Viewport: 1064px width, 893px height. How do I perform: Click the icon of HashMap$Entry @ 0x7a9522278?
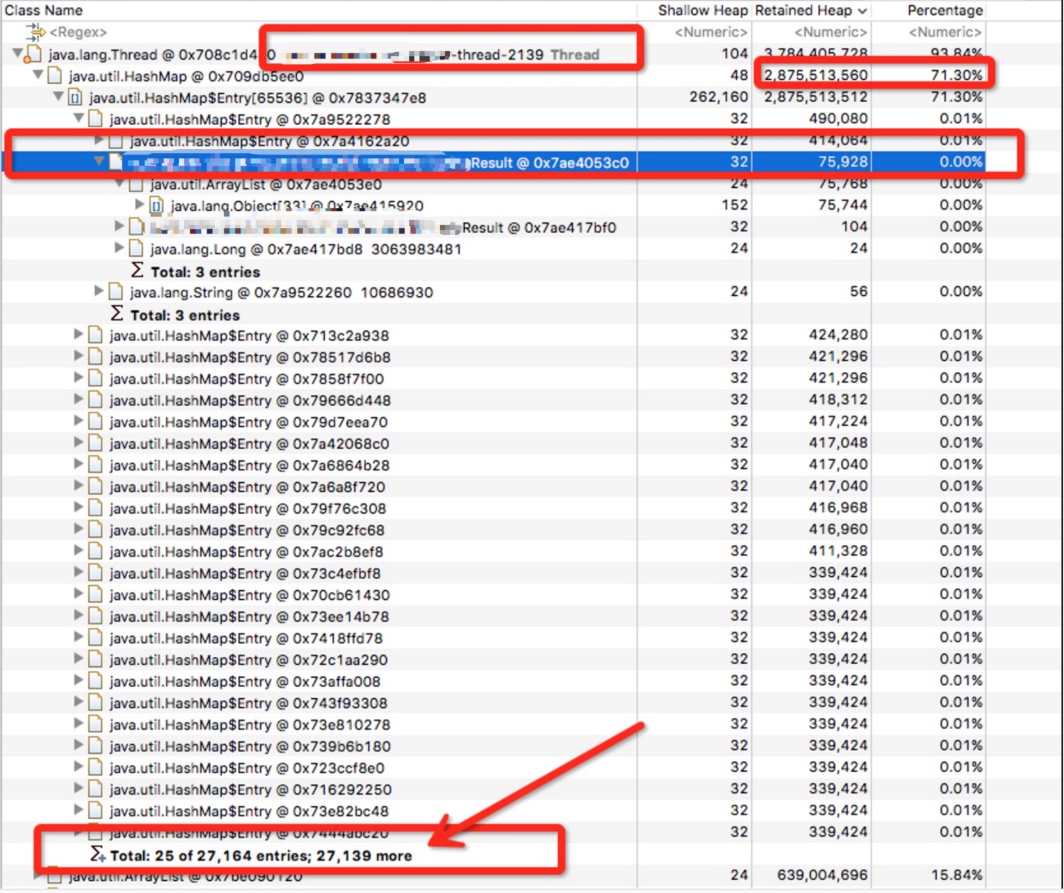tap(96, 119)
